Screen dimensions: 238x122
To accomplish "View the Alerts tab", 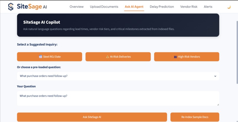I will pos(208,7).
